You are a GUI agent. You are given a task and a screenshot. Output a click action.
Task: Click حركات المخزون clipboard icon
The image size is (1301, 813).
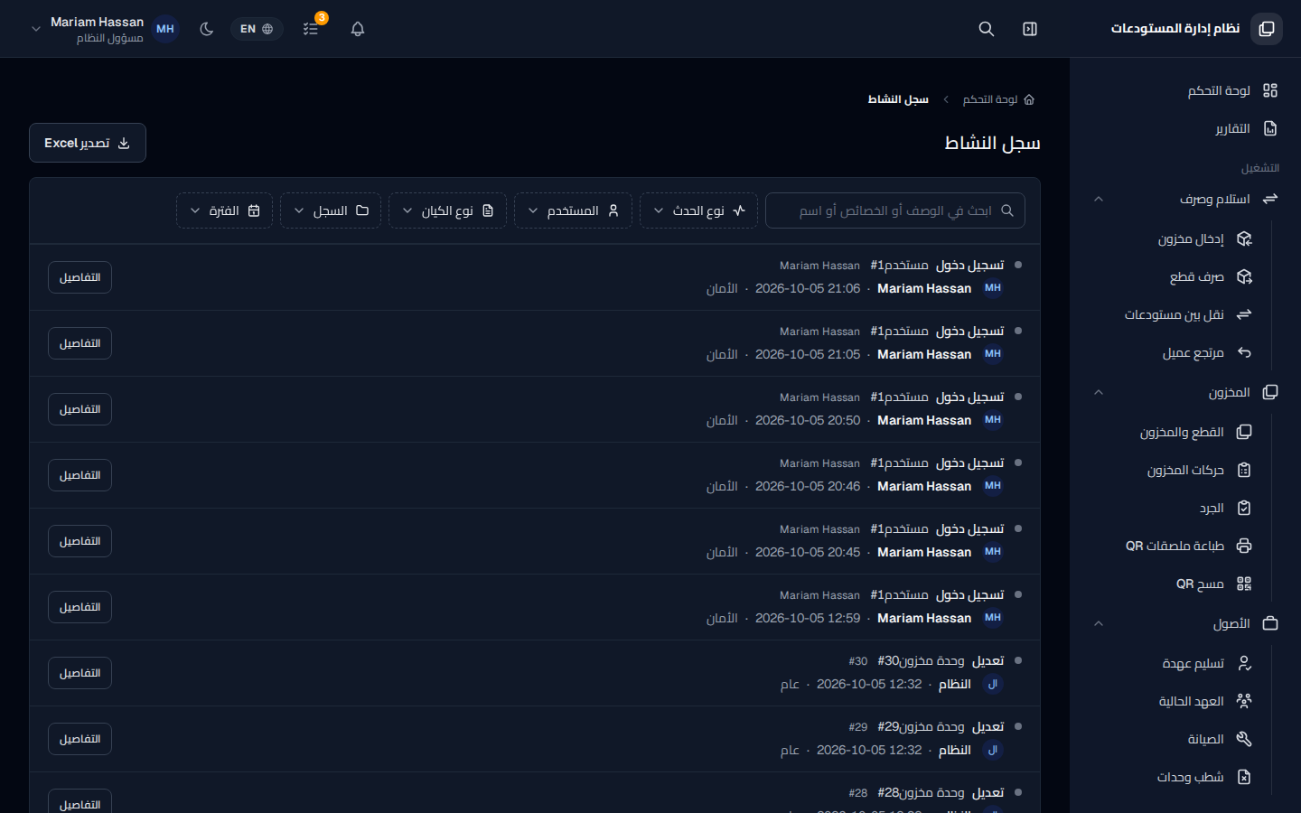click(1244, 470)
